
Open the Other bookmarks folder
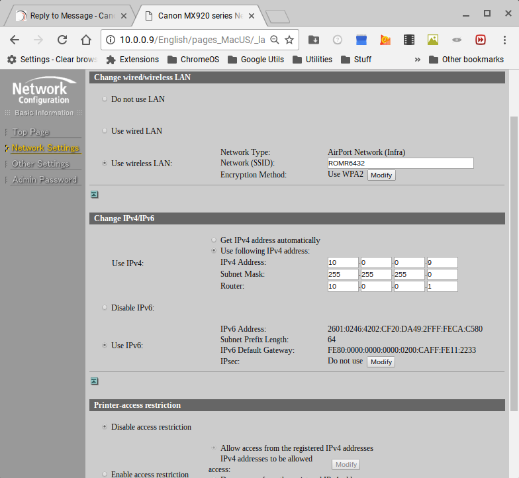coord(466,60)
